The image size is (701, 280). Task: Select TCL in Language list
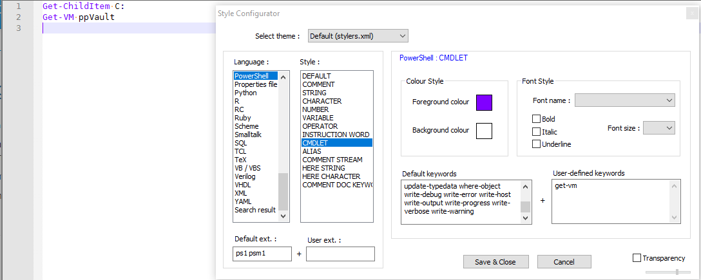point(256,151)
